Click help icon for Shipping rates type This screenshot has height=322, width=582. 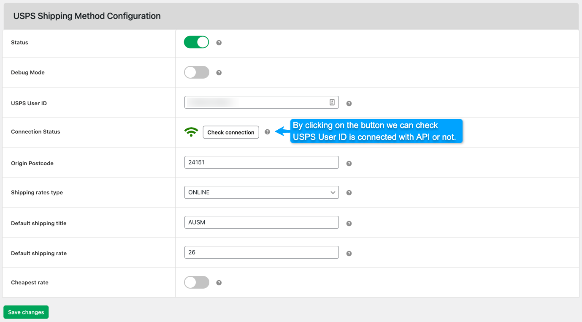point(349,193)
